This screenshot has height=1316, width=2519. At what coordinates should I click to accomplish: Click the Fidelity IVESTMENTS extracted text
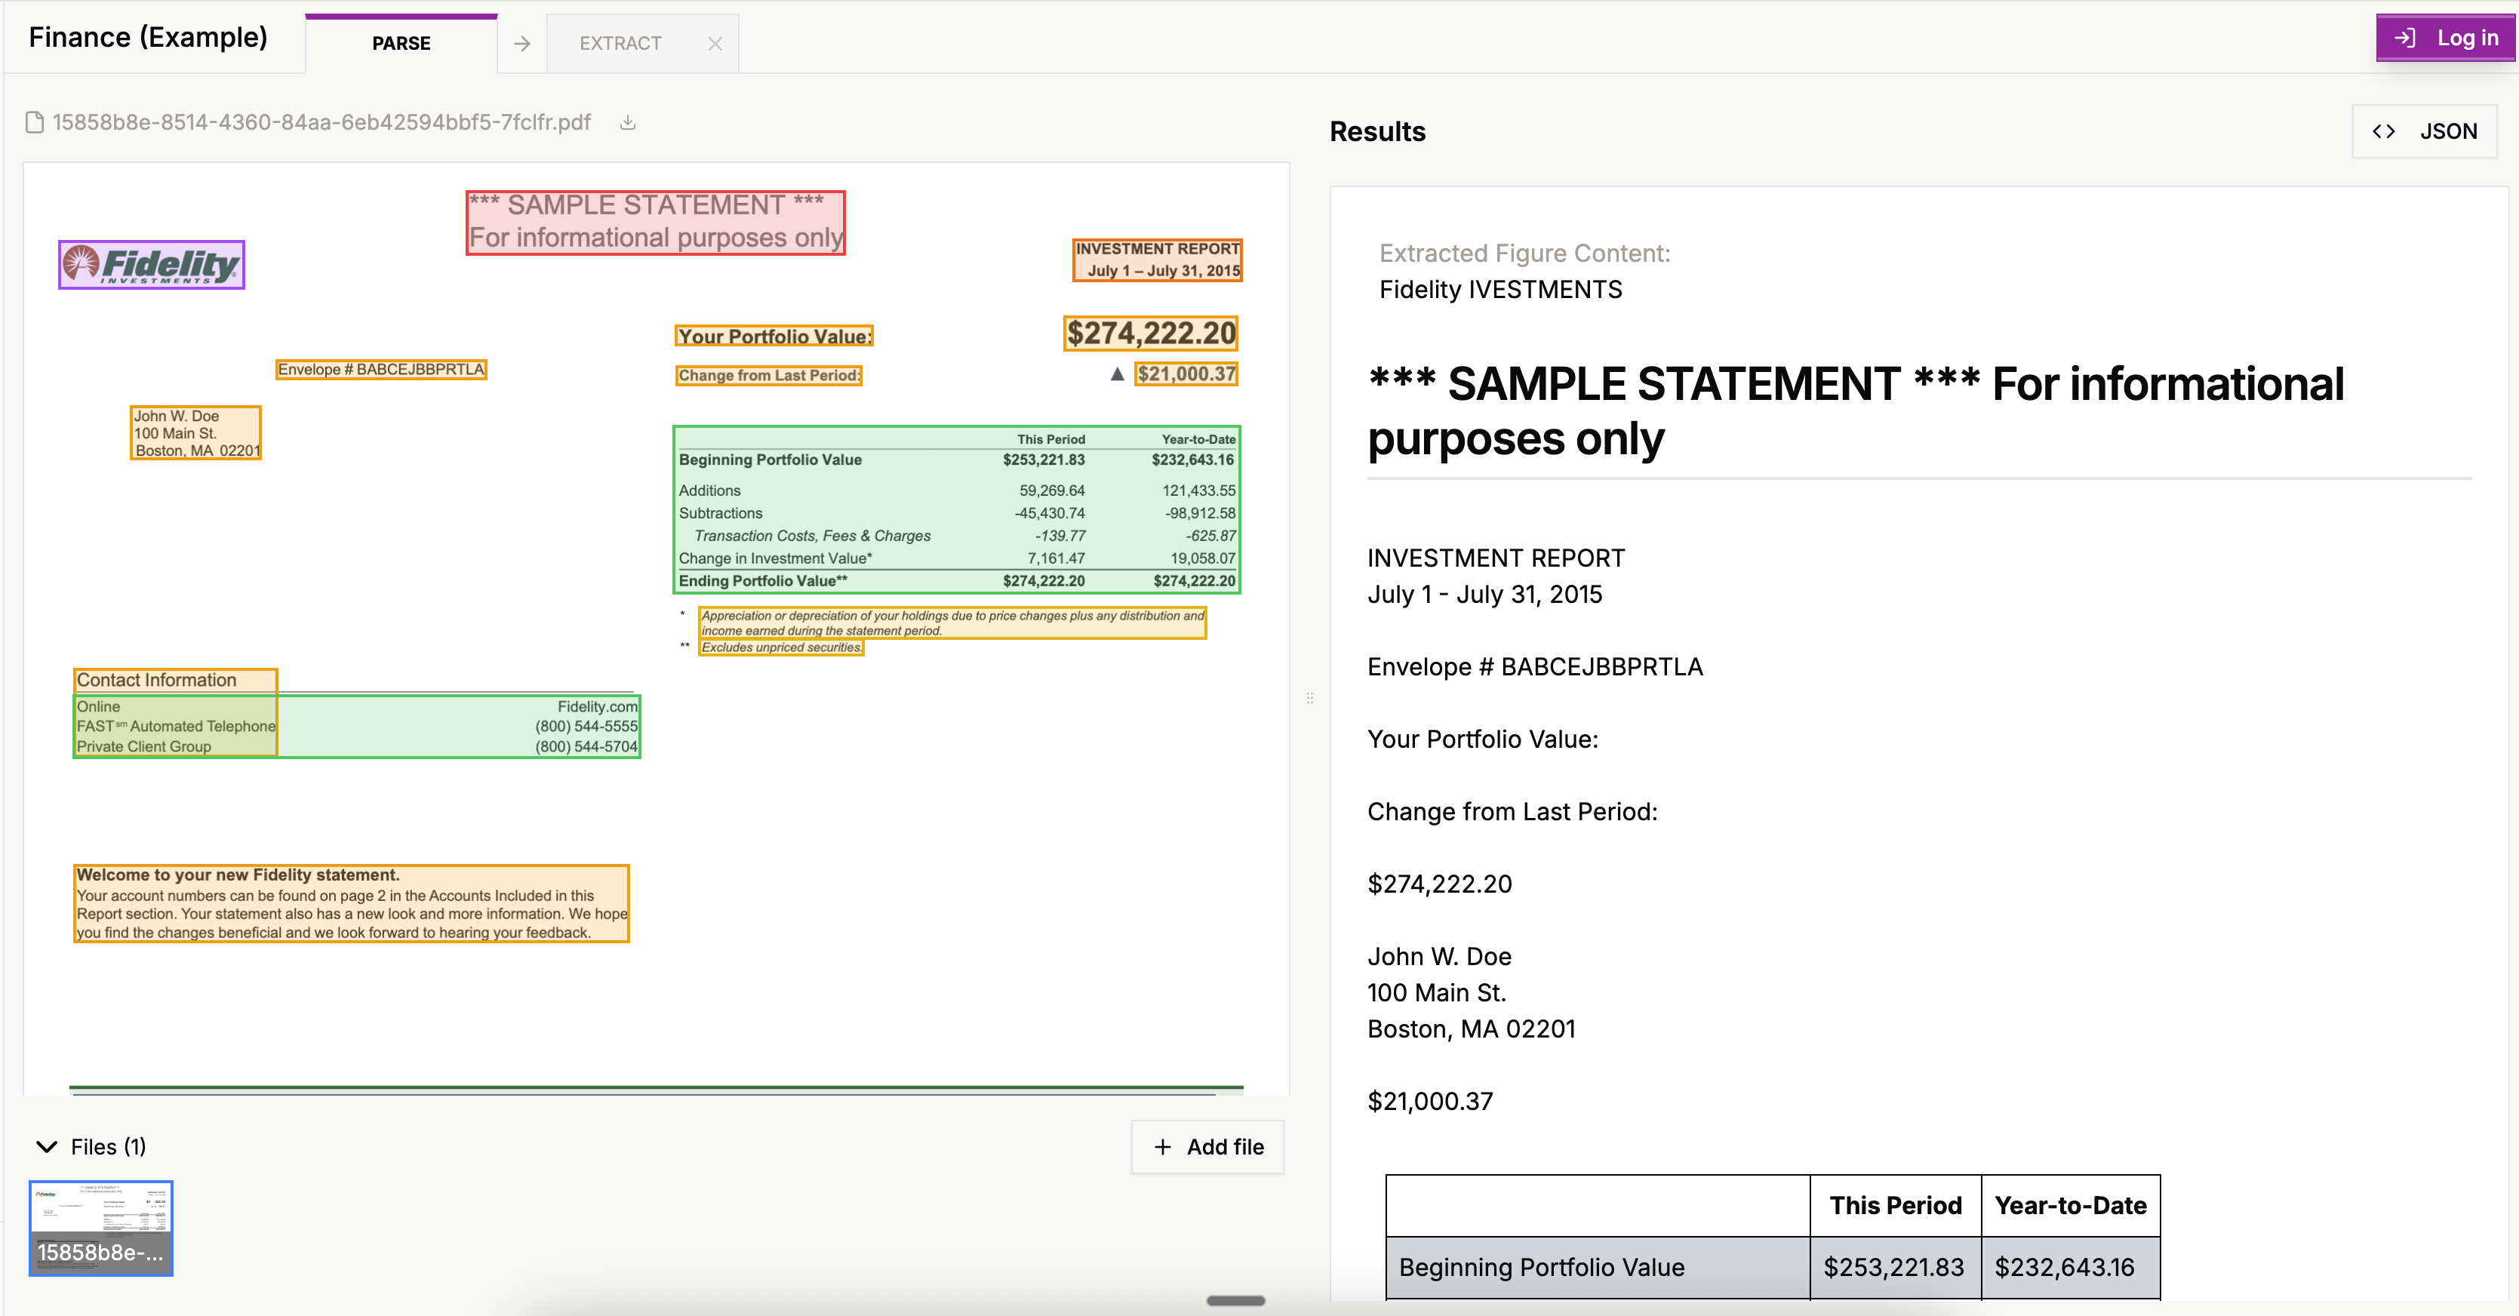coord(1500,290)
